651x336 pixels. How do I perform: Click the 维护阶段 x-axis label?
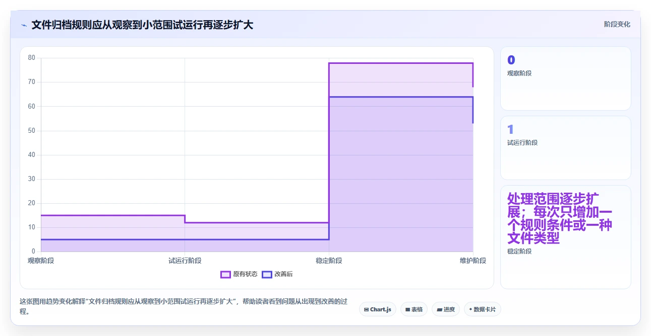473,261
